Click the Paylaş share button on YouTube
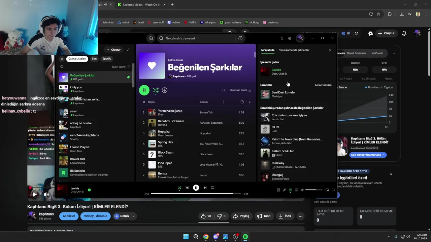The height and width of the screenshot is (242, 431). 241,216
